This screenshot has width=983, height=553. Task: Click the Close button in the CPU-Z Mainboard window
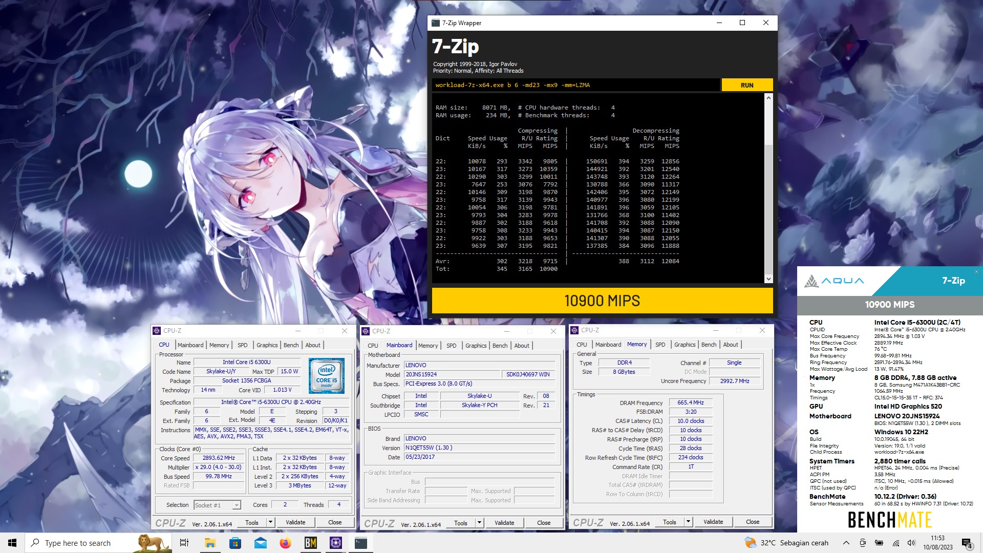544,523
